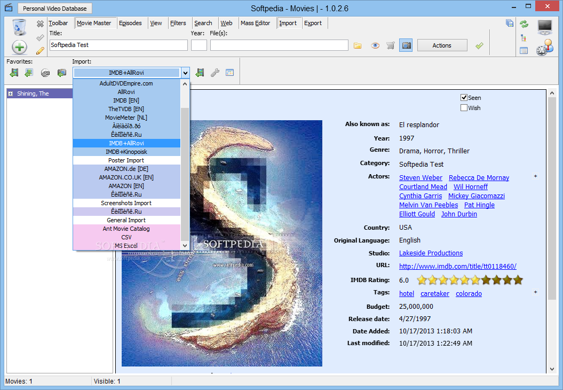Pick TheTVDB [EN] import source

click(x=126, y=109)
